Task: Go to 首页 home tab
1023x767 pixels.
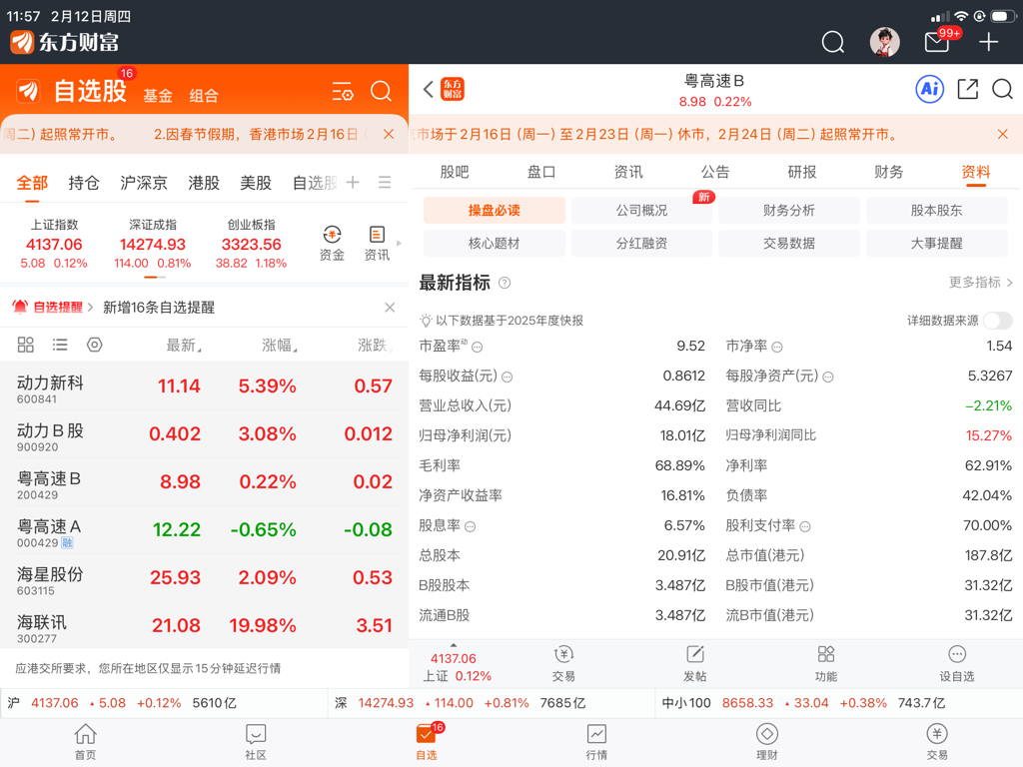Action: [x=86, y=742]
